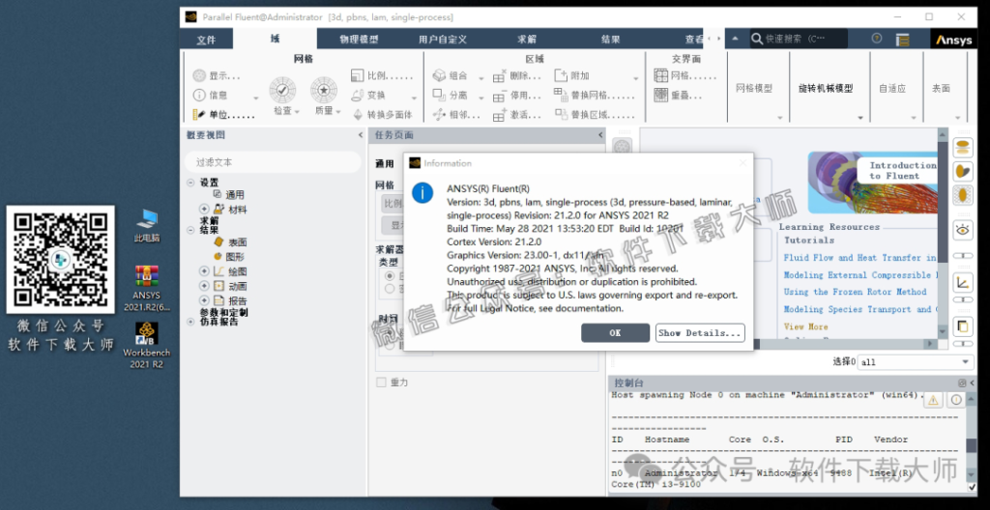
Task: Open the help question mark icon
Action: 876,38
